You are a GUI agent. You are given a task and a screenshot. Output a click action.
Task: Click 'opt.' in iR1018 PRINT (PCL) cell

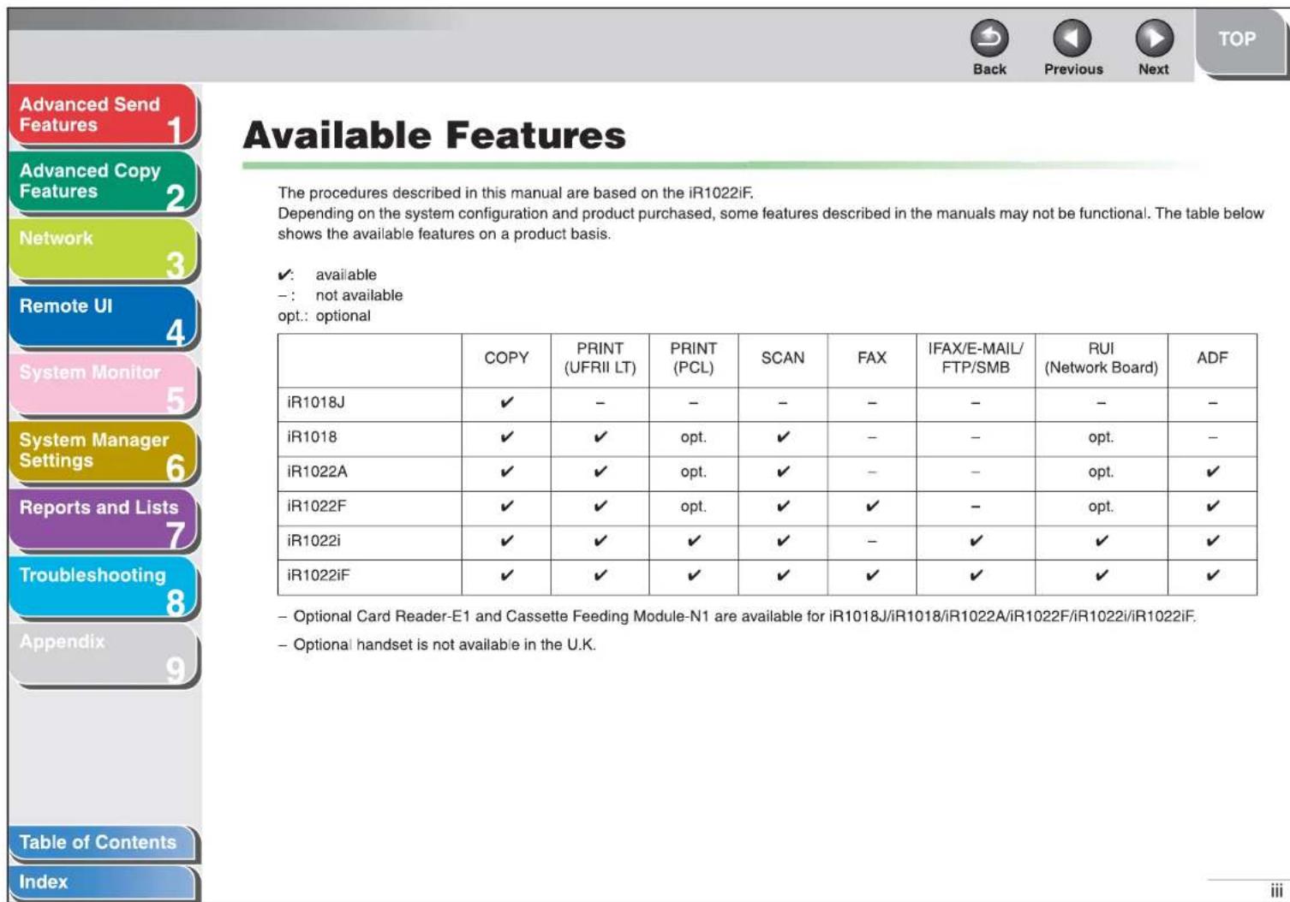click(x=693, y=437)
